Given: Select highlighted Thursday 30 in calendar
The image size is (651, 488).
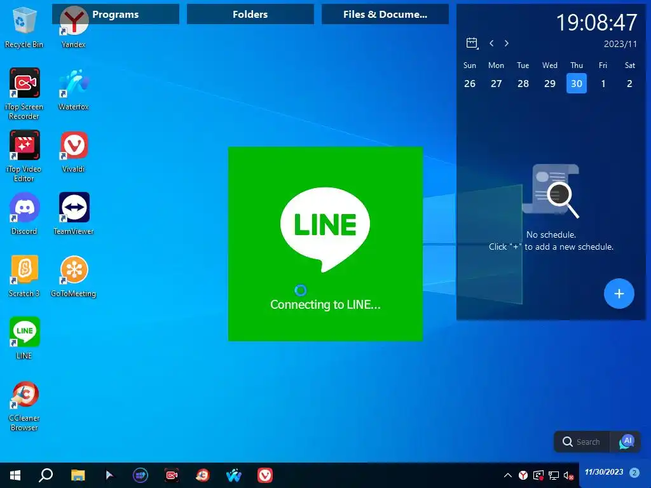Looking at the screenshot, I should click(577, 83).
